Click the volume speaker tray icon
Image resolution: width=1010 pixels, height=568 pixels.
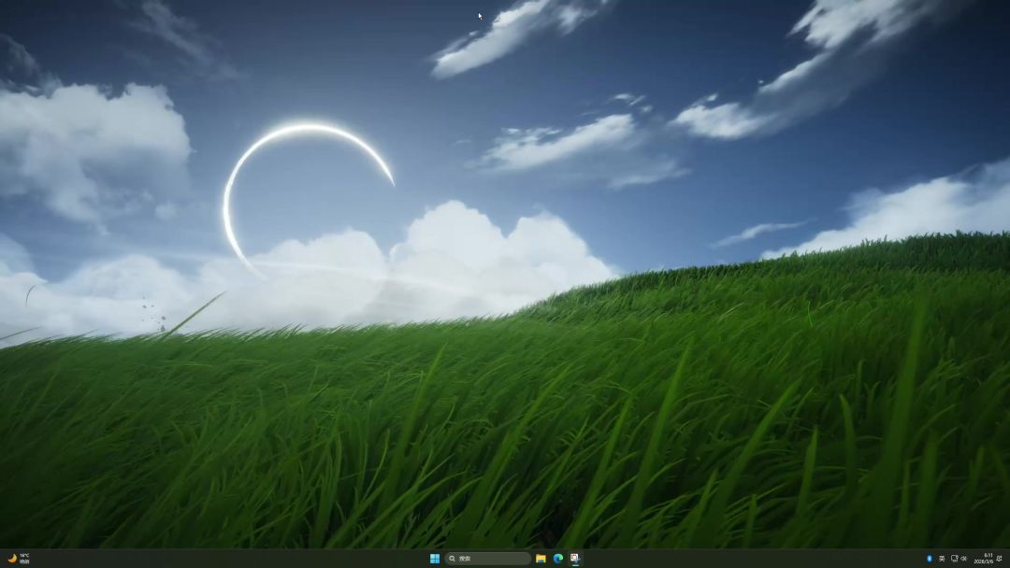[964, 559]
